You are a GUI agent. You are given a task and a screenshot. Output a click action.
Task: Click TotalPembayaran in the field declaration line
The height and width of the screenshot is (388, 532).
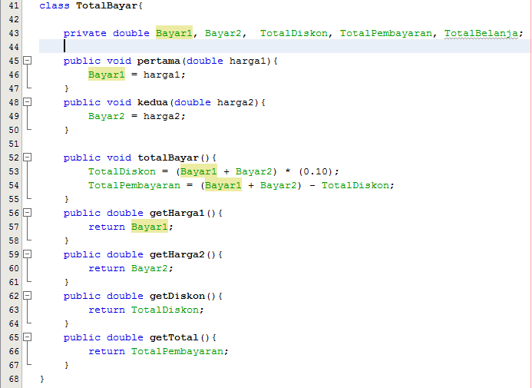[386, 33]
